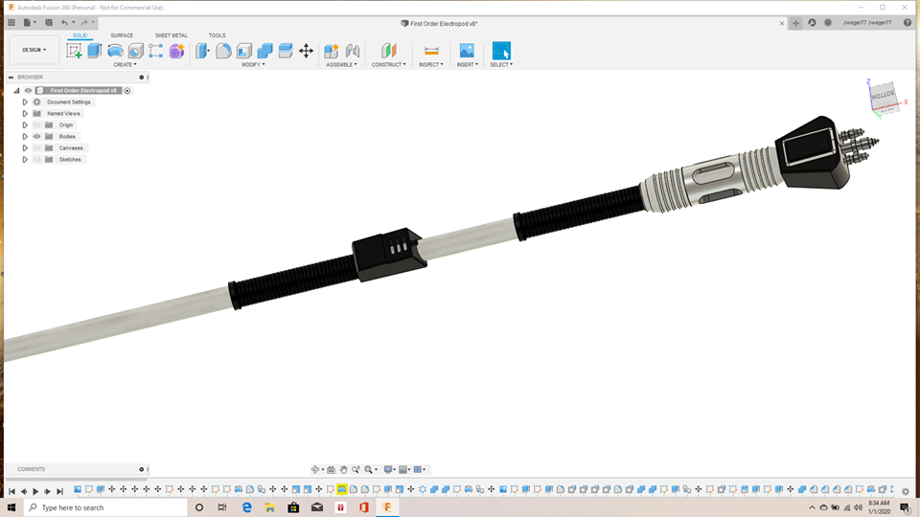Click the Measure ruler icon

(x=431, y=51)
